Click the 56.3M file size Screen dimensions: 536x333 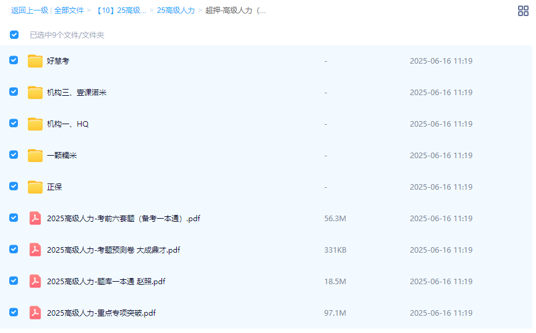click(335, 219)
